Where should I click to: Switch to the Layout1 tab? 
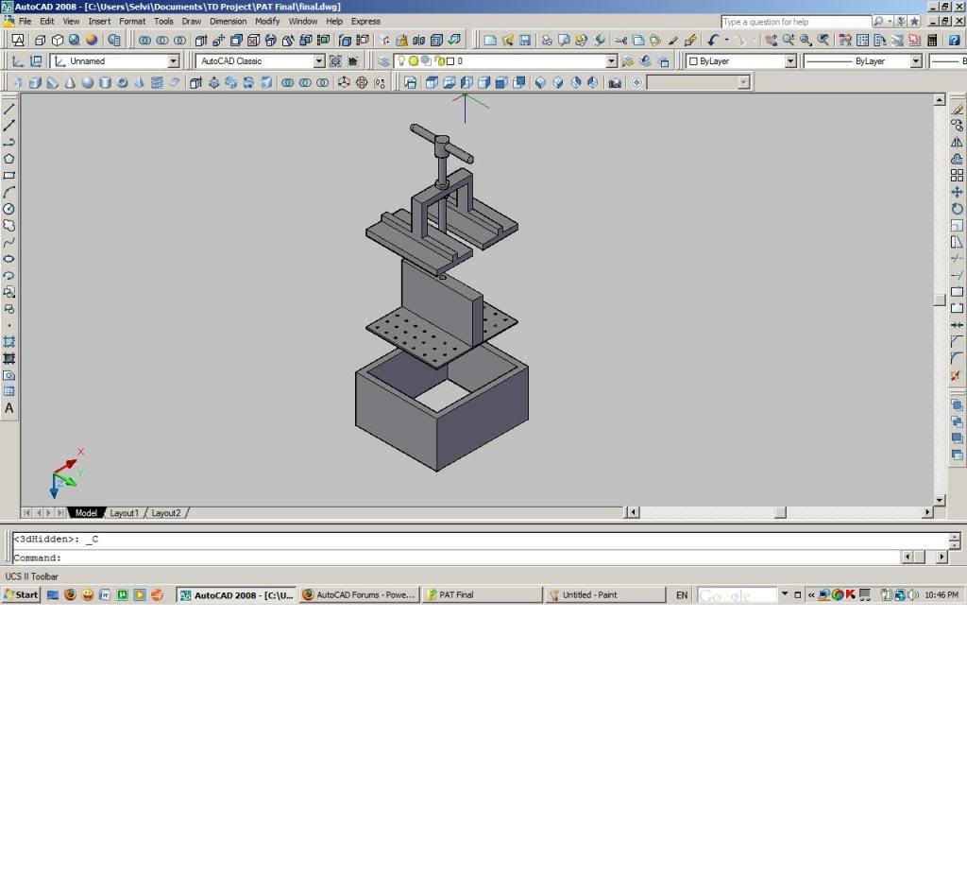point(124,513)
